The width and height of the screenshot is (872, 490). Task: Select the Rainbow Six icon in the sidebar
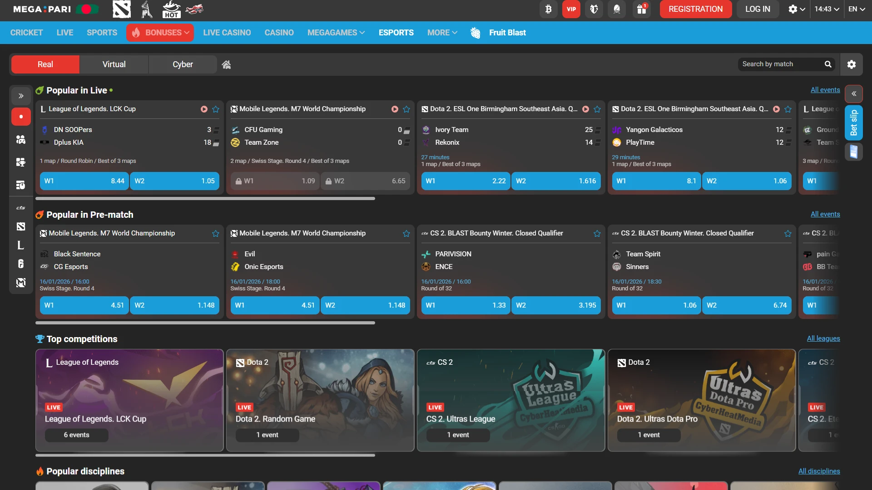click(21, 264)
